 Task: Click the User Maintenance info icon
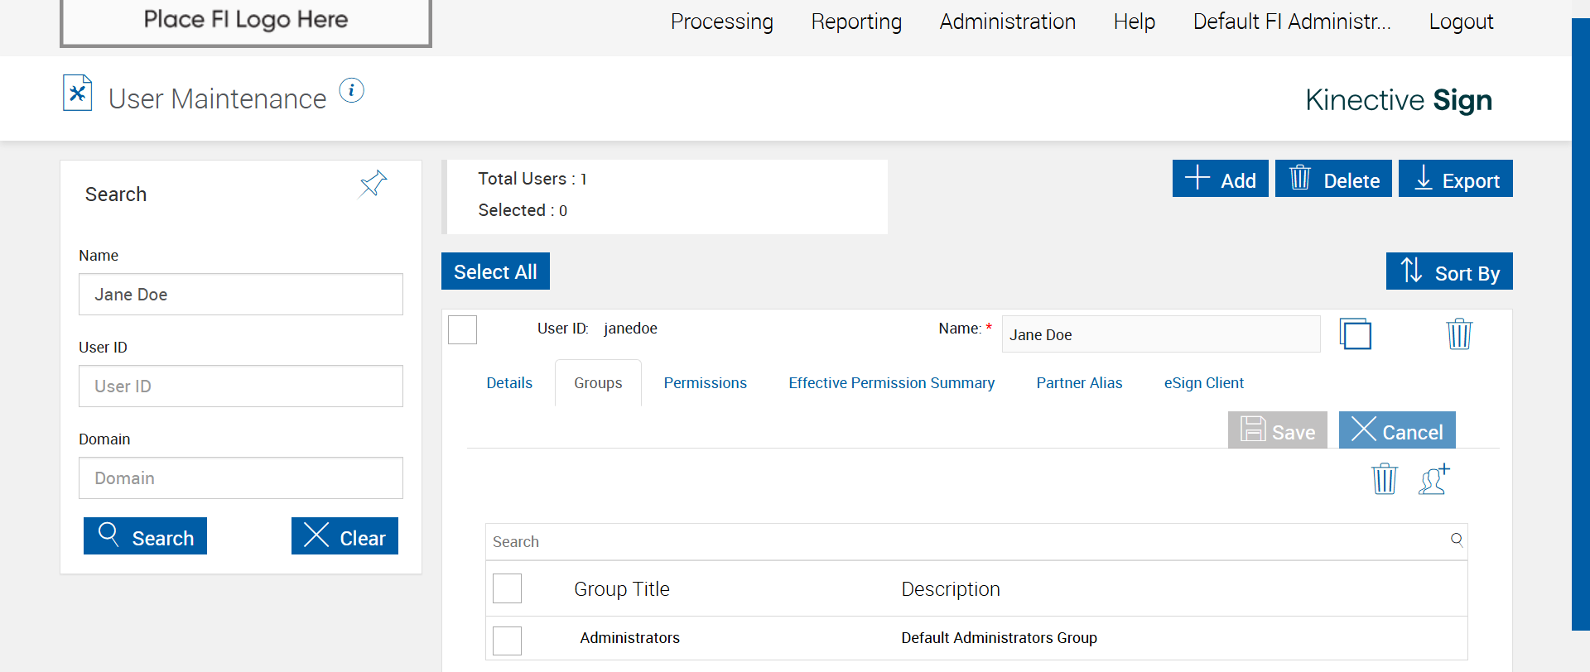coord(352,90)
